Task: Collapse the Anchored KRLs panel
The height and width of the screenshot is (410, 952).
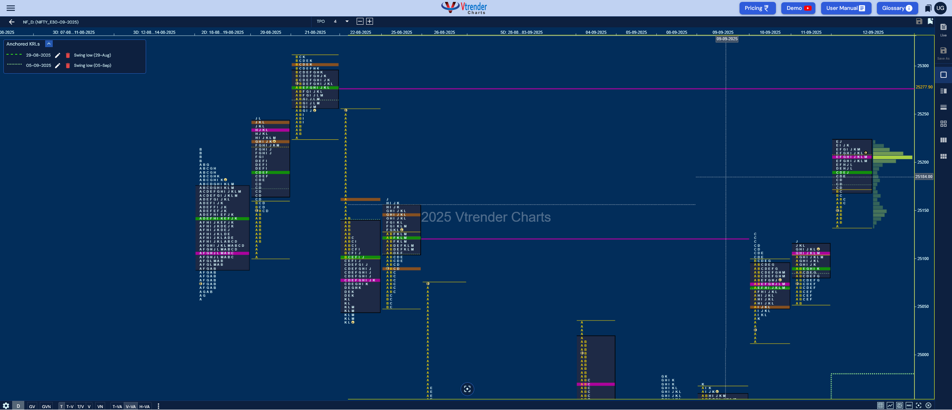Action: (49, 44)
